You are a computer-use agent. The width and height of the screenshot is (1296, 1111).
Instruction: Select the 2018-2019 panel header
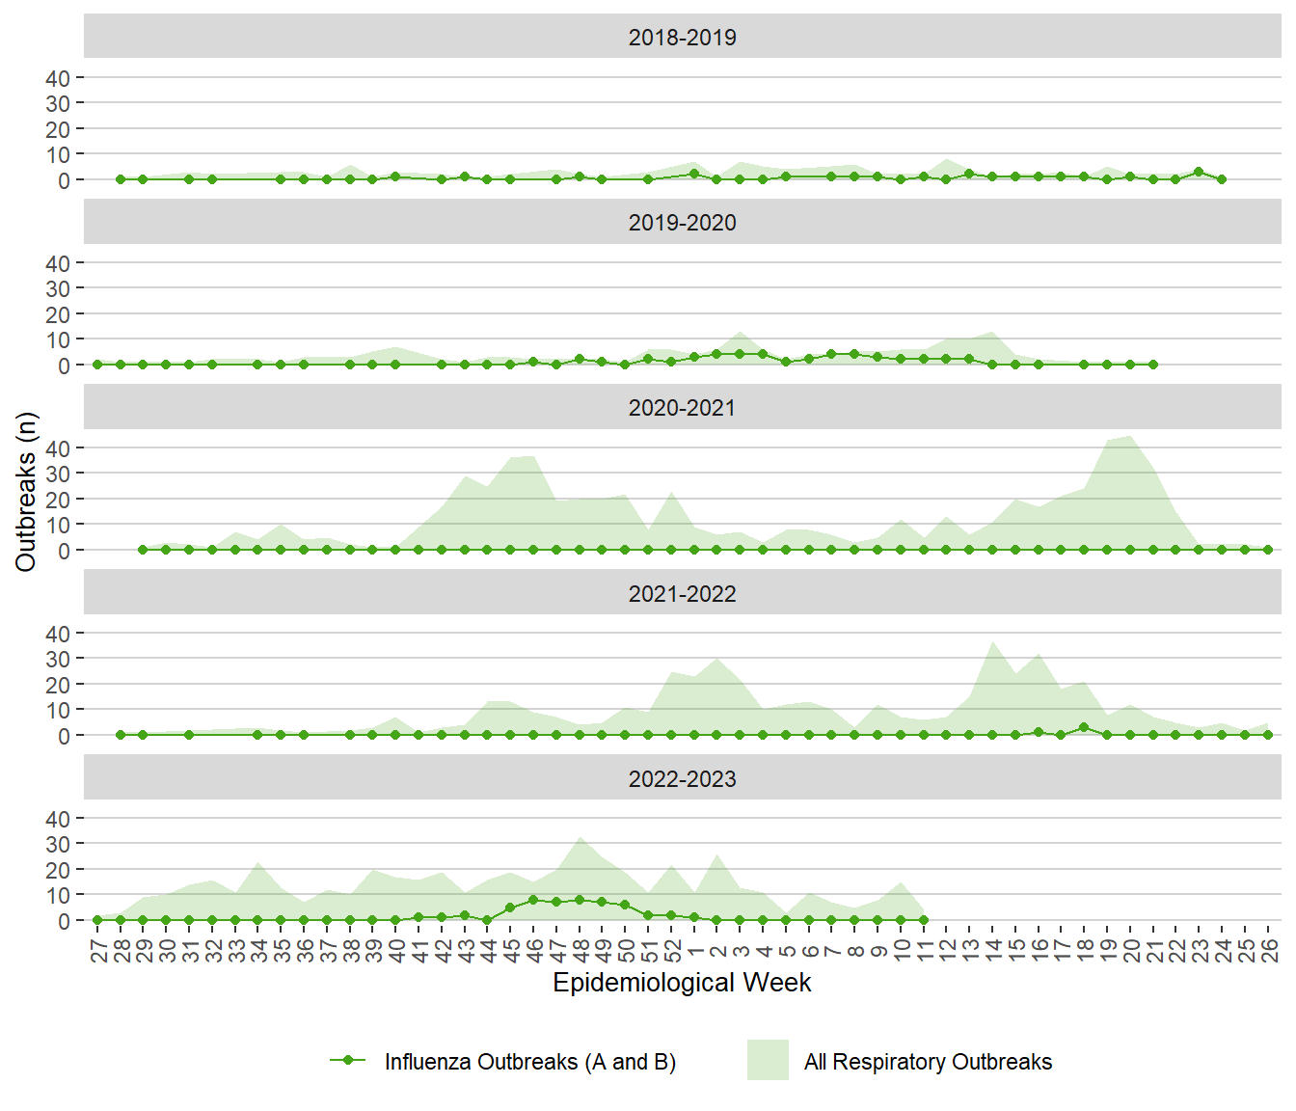[682, 38]
